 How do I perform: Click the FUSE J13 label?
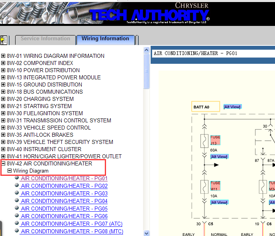215,140
